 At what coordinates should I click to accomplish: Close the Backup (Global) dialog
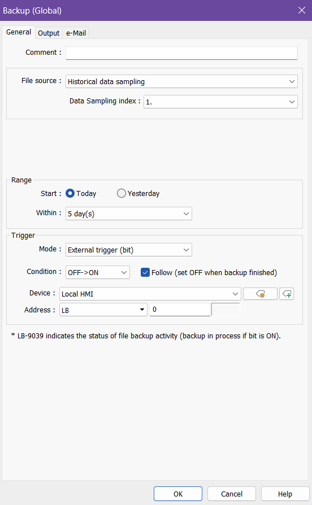302,10
